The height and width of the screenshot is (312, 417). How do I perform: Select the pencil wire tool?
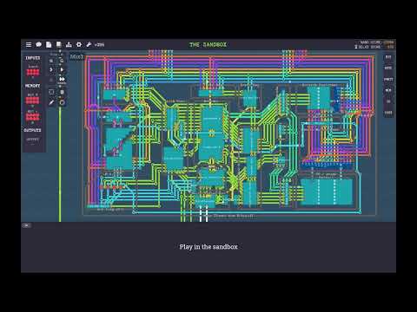[x=51, y=102]
